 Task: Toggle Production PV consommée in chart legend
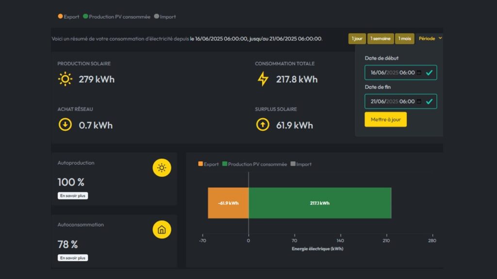[254, 164]
